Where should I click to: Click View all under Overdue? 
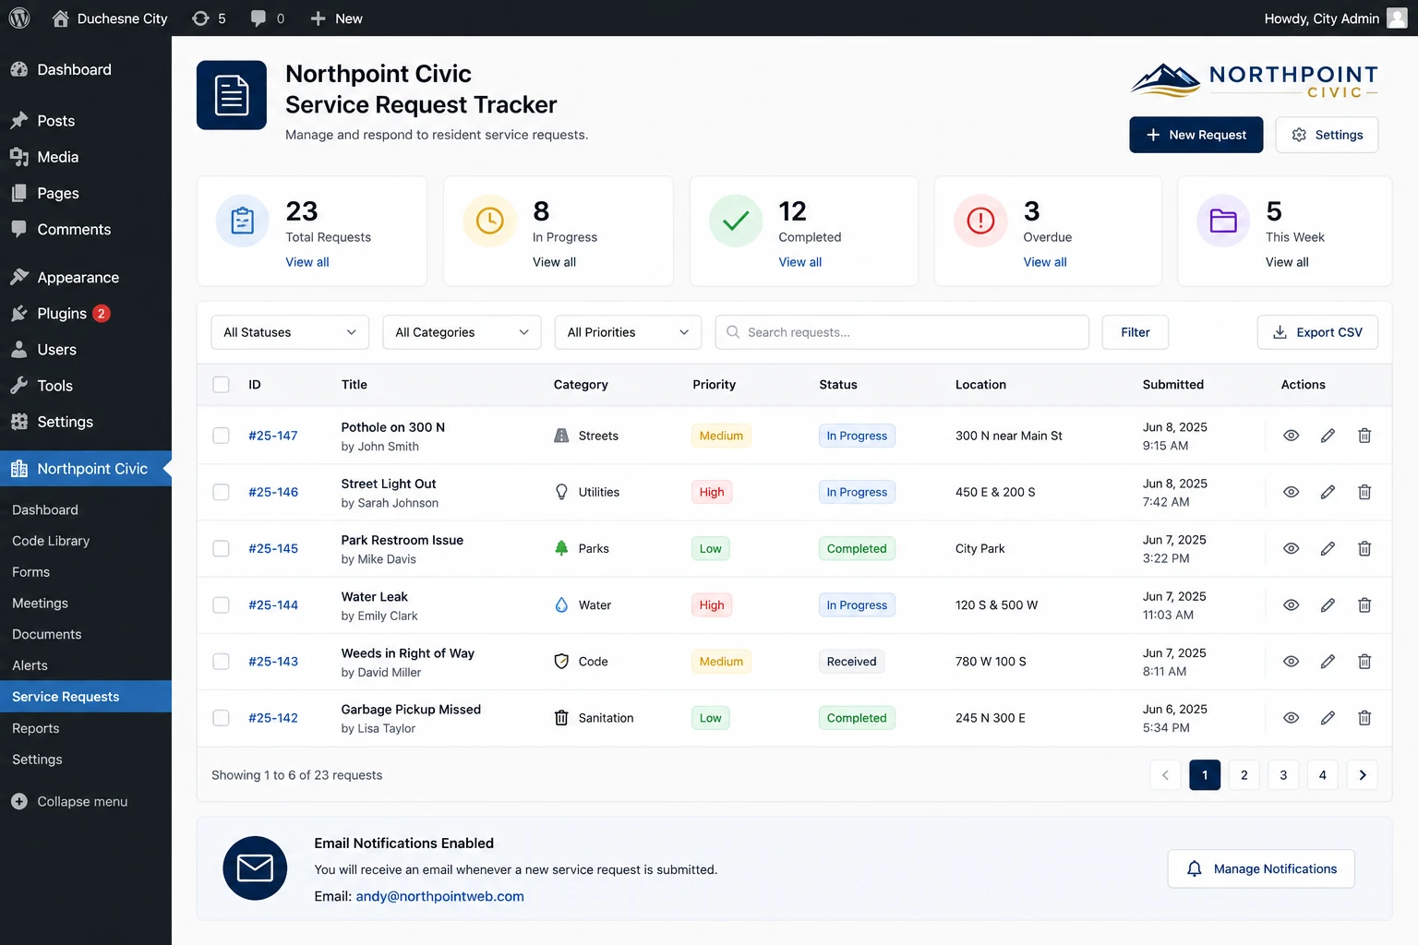click(x=1045, y=262)
